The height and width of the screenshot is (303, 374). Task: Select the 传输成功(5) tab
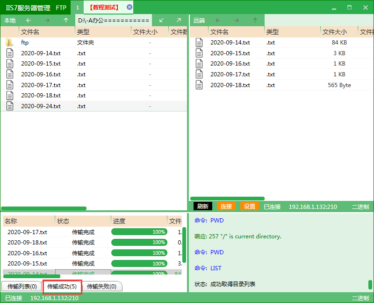click(x=62, y=286)
